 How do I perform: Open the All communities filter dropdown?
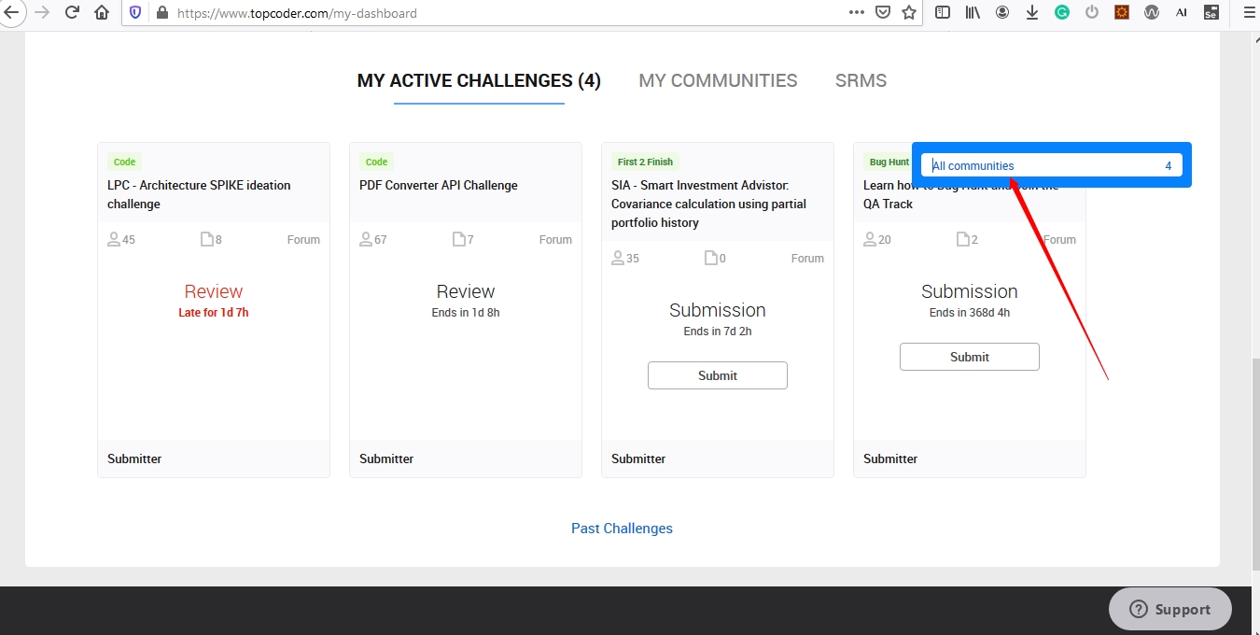(1052, 165)
